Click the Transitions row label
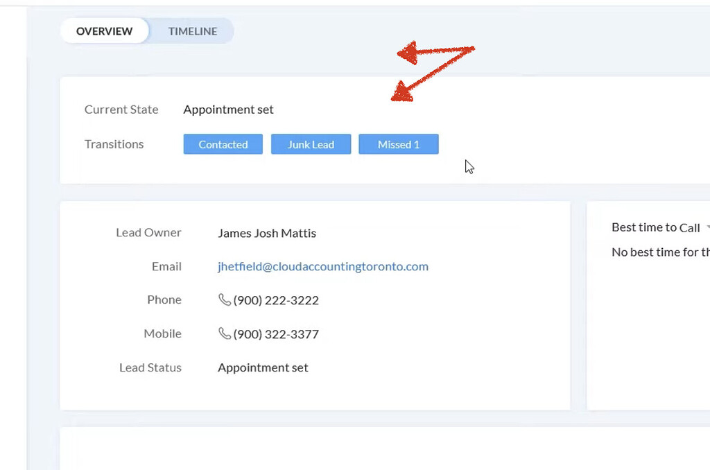710x470 pixels. click(114, 144)
